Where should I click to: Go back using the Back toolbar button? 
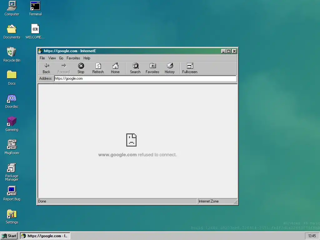pos(47,68)
